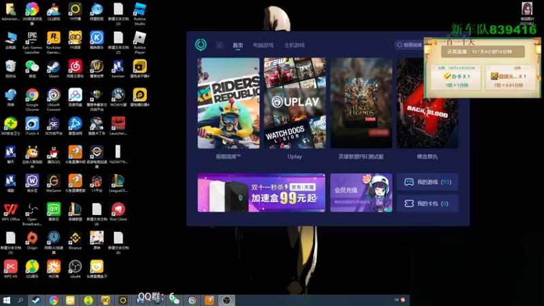
Task: Open Google Chrome desktop icon
Action: (32, 100)
